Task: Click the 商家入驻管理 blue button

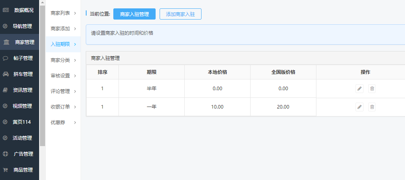Action: pos(134,14)
